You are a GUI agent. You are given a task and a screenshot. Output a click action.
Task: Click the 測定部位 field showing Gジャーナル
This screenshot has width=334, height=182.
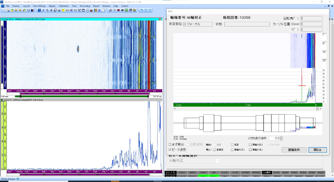click(x=198, y=24)
